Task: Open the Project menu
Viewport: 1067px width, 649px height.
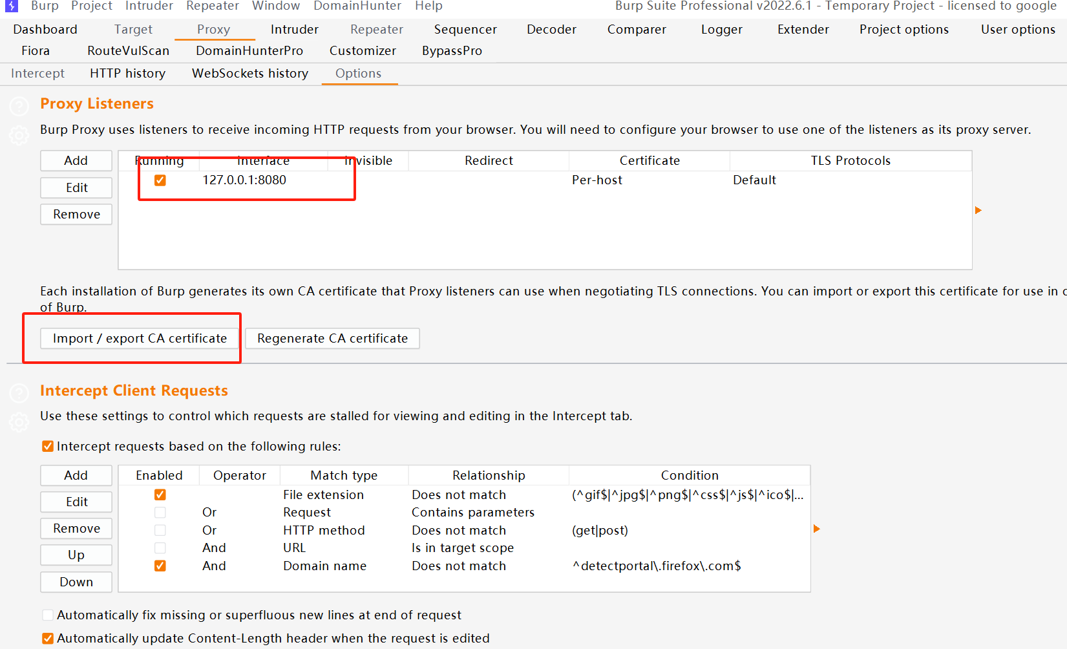Action: (92, 6)
